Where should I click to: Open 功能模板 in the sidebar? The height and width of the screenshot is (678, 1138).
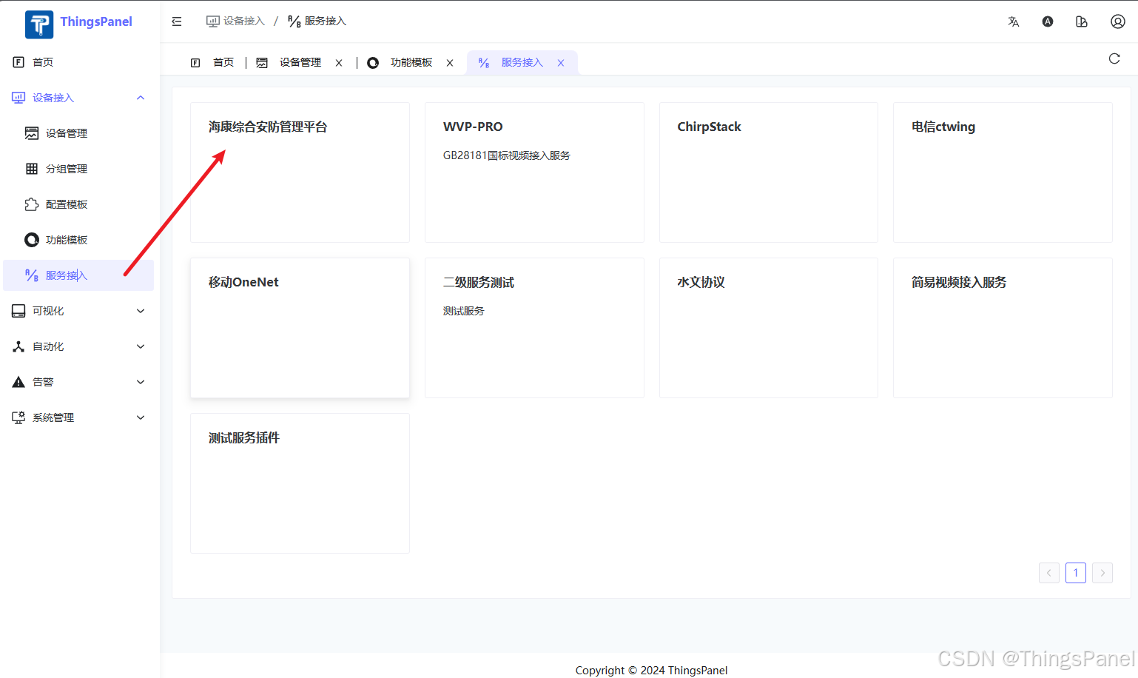(x=80, y=240)
